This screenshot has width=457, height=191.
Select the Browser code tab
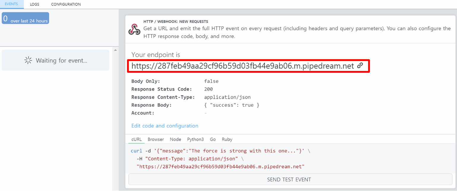click(156, 139)
